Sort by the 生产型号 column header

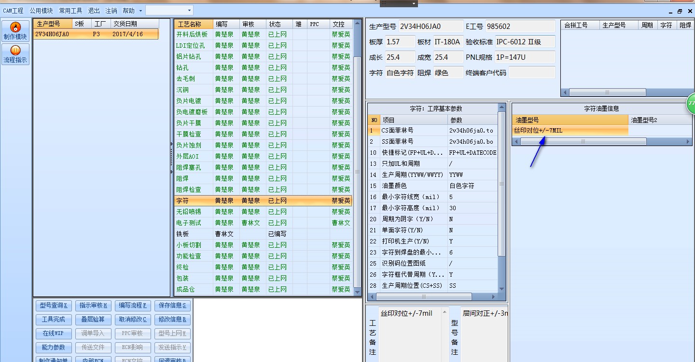click(x=53, y=24)
